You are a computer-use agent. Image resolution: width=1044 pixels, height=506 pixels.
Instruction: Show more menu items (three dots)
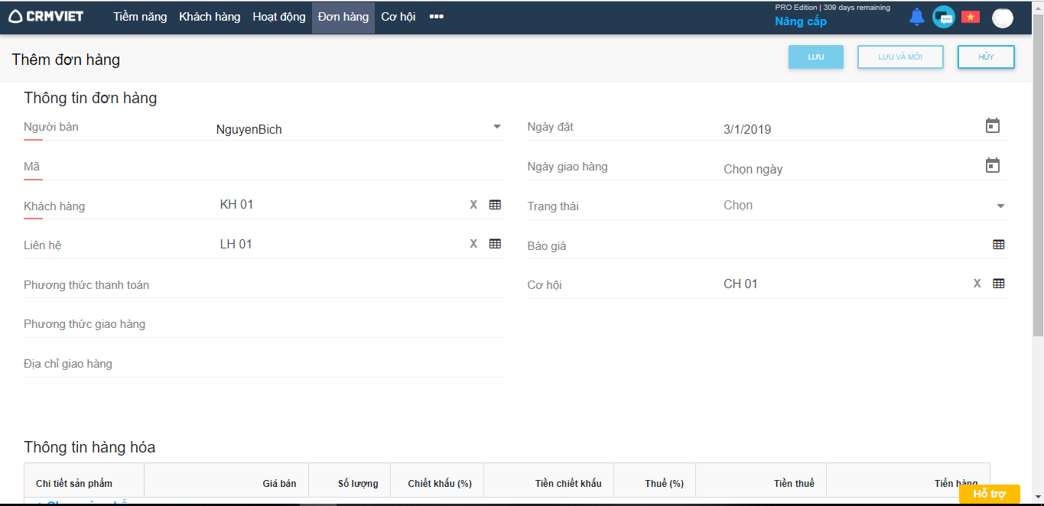[x=437, y=16]
